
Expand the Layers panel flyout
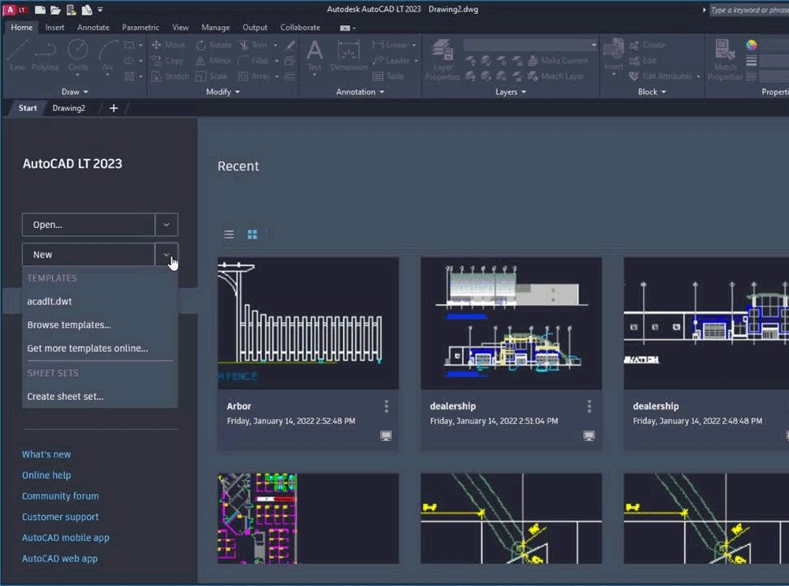pos(510,92)
